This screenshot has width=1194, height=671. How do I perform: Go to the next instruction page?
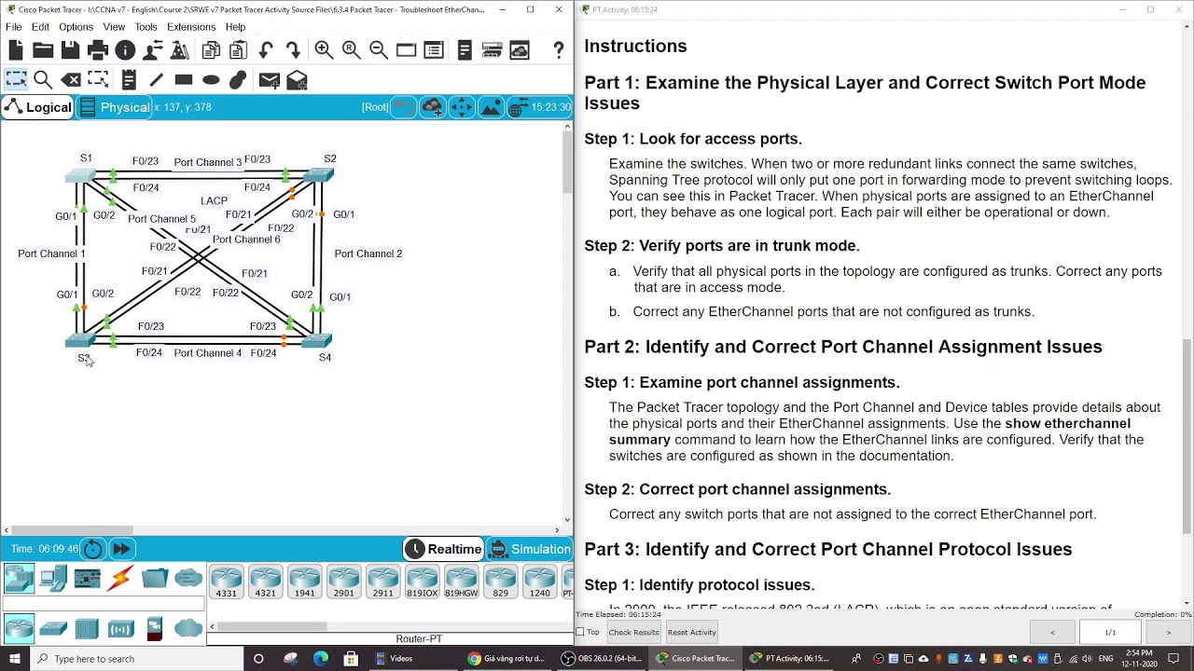click(x=1168, y=632)
